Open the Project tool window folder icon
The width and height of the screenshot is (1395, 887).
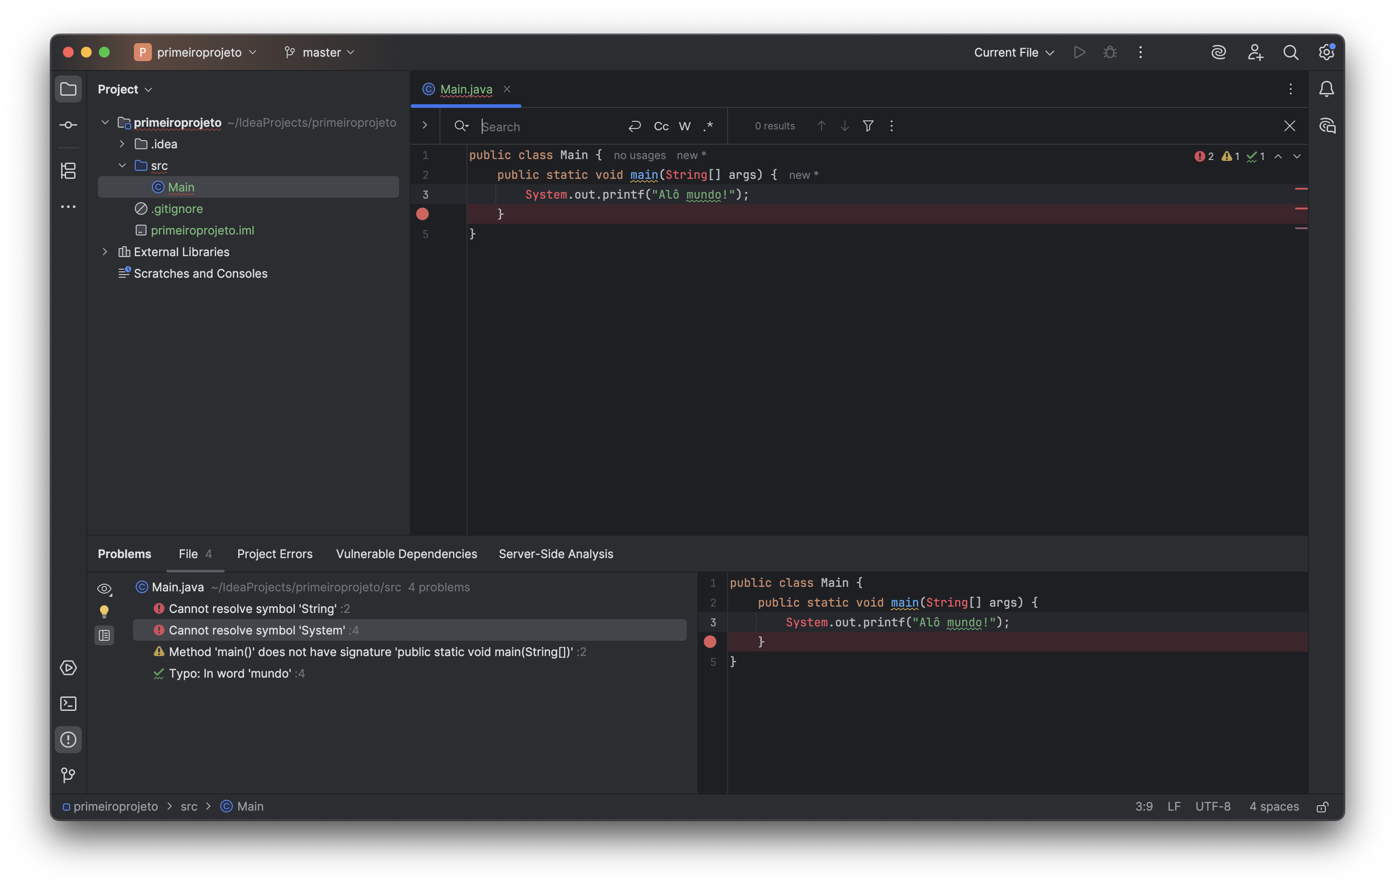coord(68,89)
